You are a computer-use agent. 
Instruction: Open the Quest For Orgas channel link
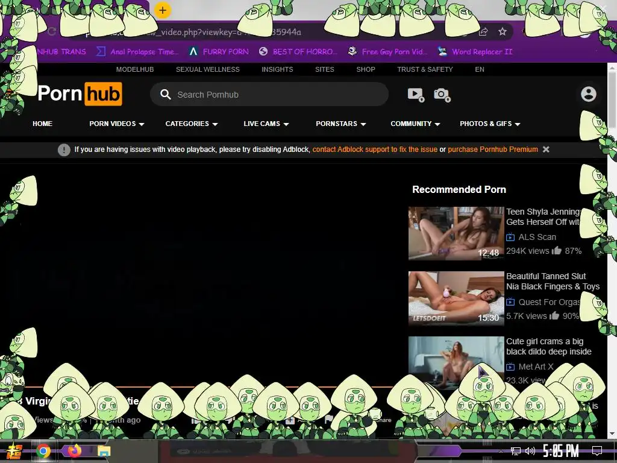550,302
